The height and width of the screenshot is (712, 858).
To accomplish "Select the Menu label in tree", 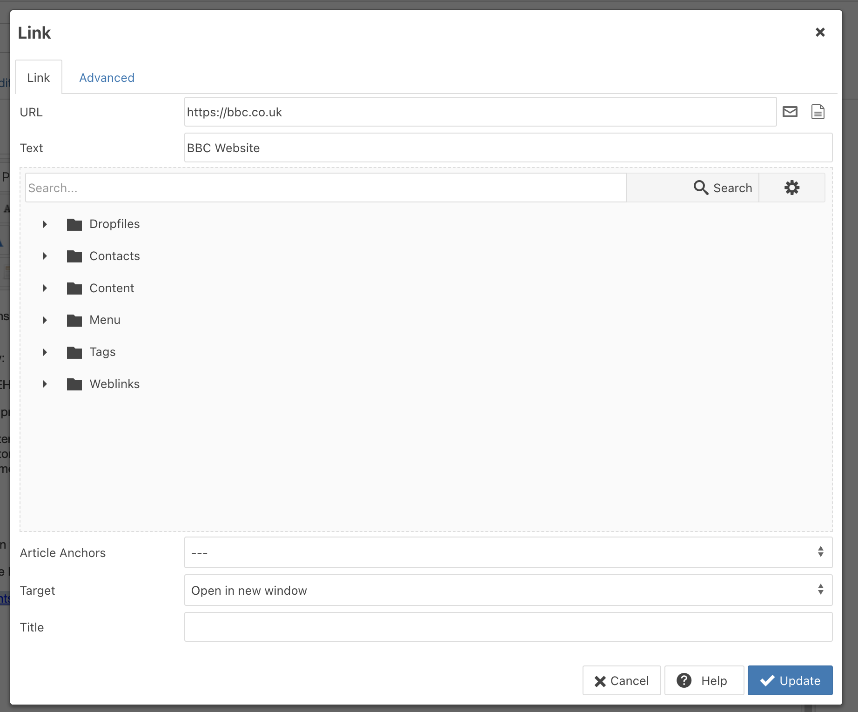I will pos(105,320).
